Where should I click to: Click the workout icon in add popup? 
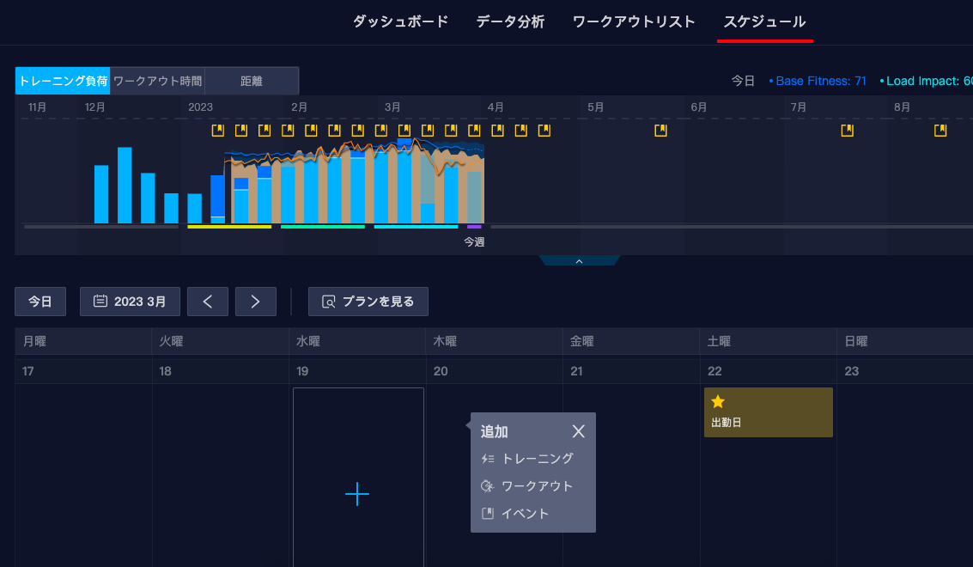(x=487, y=486)
